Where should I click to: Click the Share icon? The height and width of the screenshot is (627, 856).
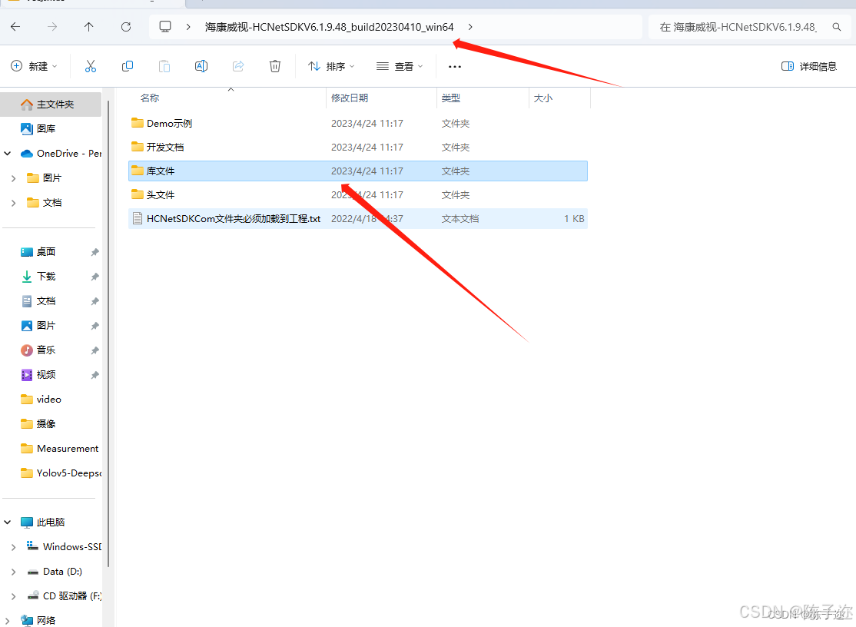point(238,66)
